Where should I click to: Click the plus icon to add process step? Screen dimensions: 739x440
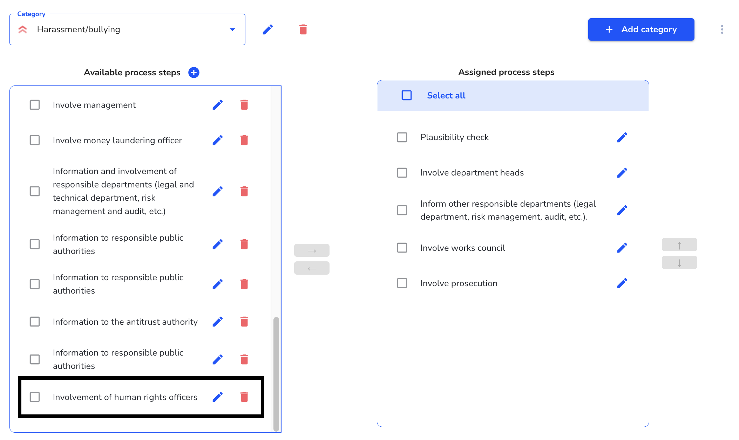(x=195, y=73)
